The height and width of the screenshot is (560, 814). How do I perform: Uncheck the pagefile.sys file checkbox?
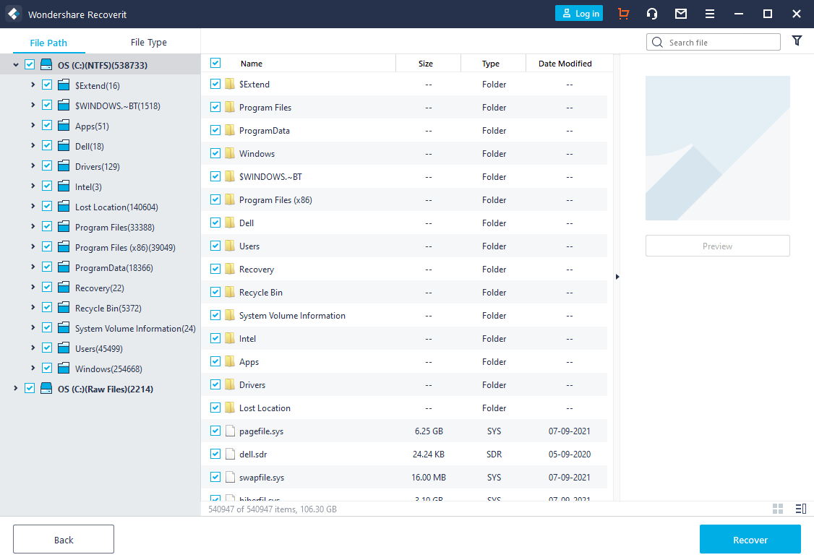(x=215, y=431)
